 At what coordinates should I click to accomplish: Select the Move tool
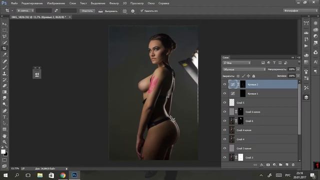click(x=4, y=24)
